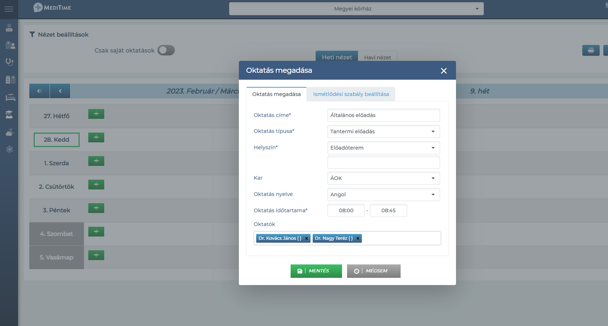Screen dimensions: 608x326
Task: Add a session on 27. Hétfő
Action: click(x=96, y=114)
